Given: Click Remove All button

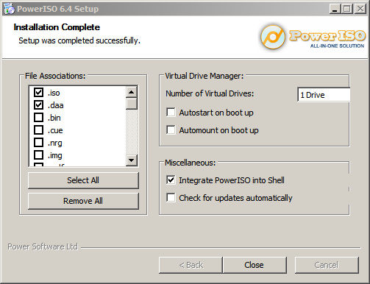Looking at the screenshot, I should (83, 201).
